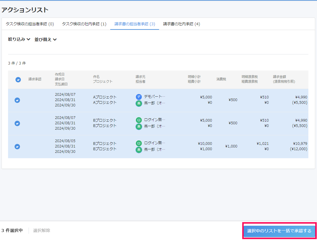The height and width of the screenshot is (240, 317).
Task: Click the デモパート… billing source name
Action: click(x=155, y=97)
